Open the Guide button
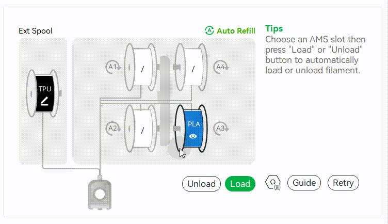Image resolution: width=388 pixels, height=224 pixels. 304,183
